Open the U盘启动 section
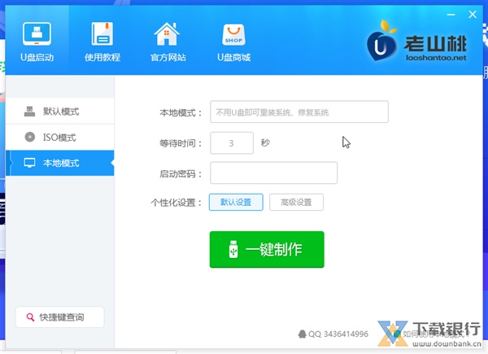This screenshot has width=488, height=354. 37,42
